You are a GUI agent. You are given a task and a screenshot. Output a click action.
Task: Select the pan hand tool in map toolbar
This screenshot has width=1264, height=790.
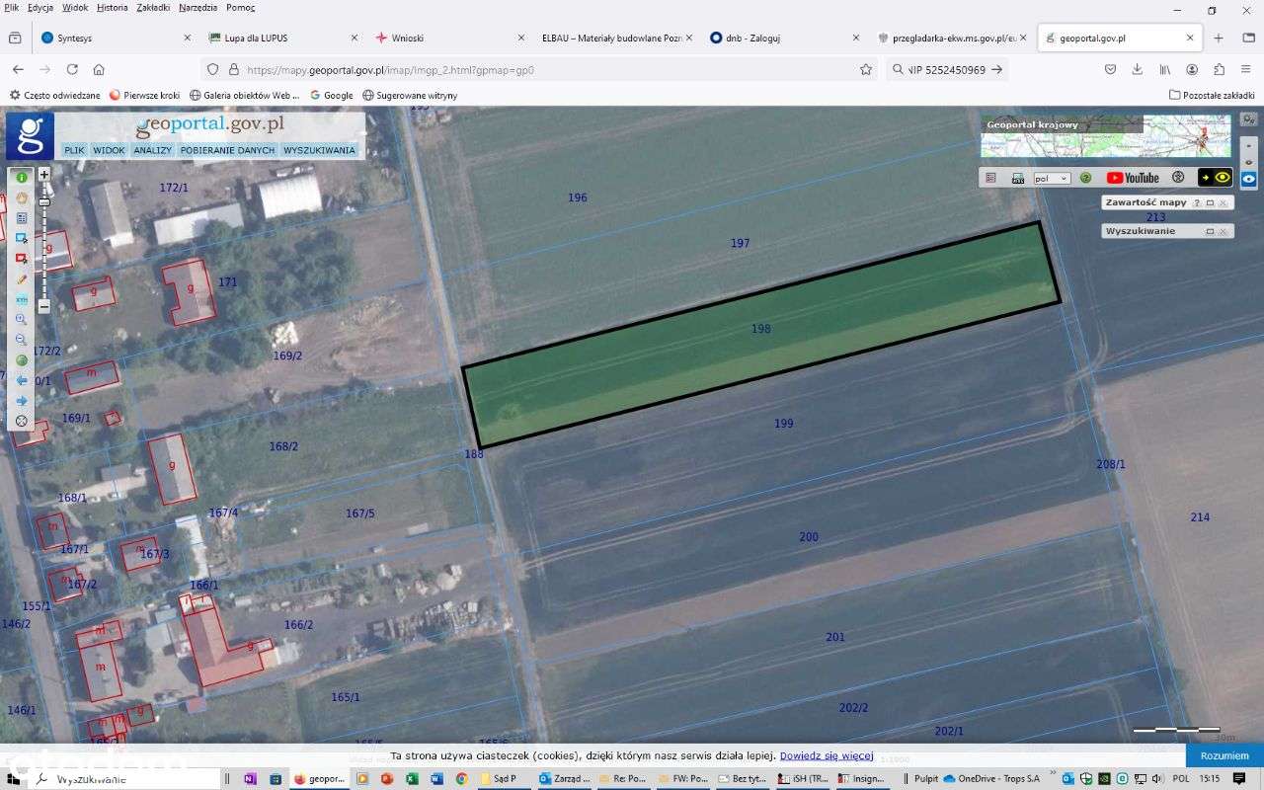click(x=22, y=197)
